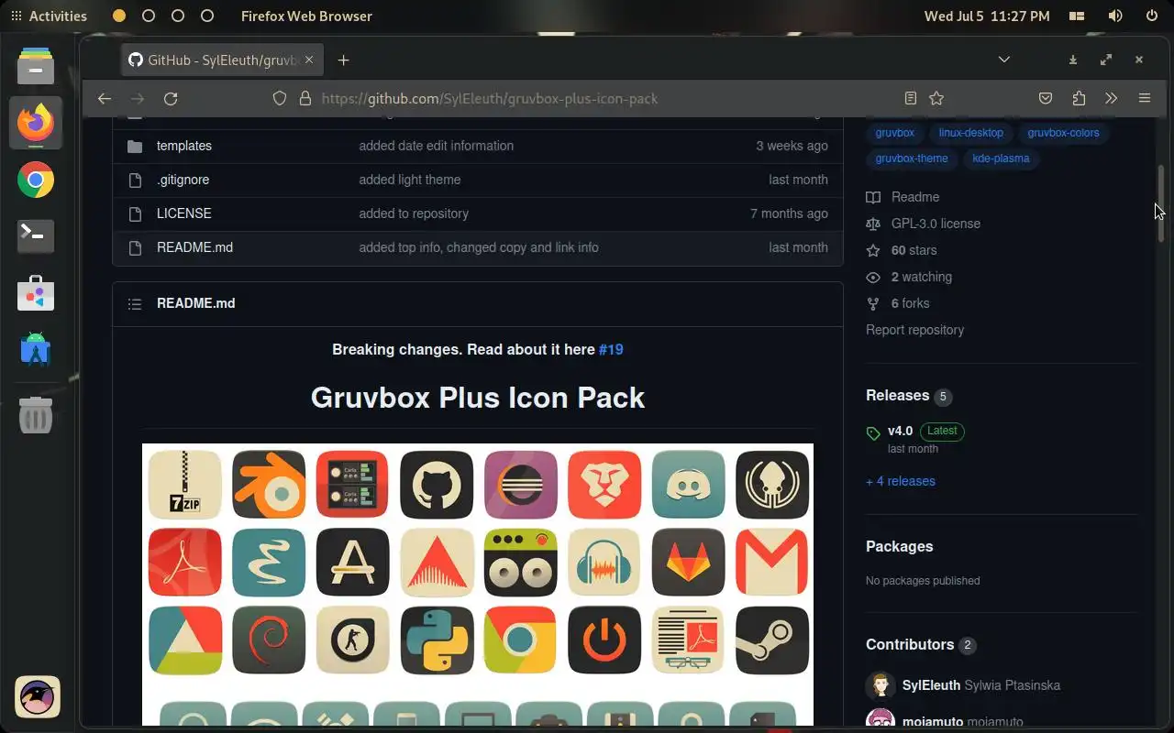Image resolution: width=1174 pixels, height=733 pixels.
Task: Show the + 4 releases link
Action: click(901, 481)
